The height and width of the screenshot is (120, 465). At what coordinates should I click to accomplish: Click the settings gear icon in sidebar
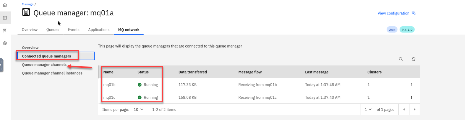coord(5,43)
